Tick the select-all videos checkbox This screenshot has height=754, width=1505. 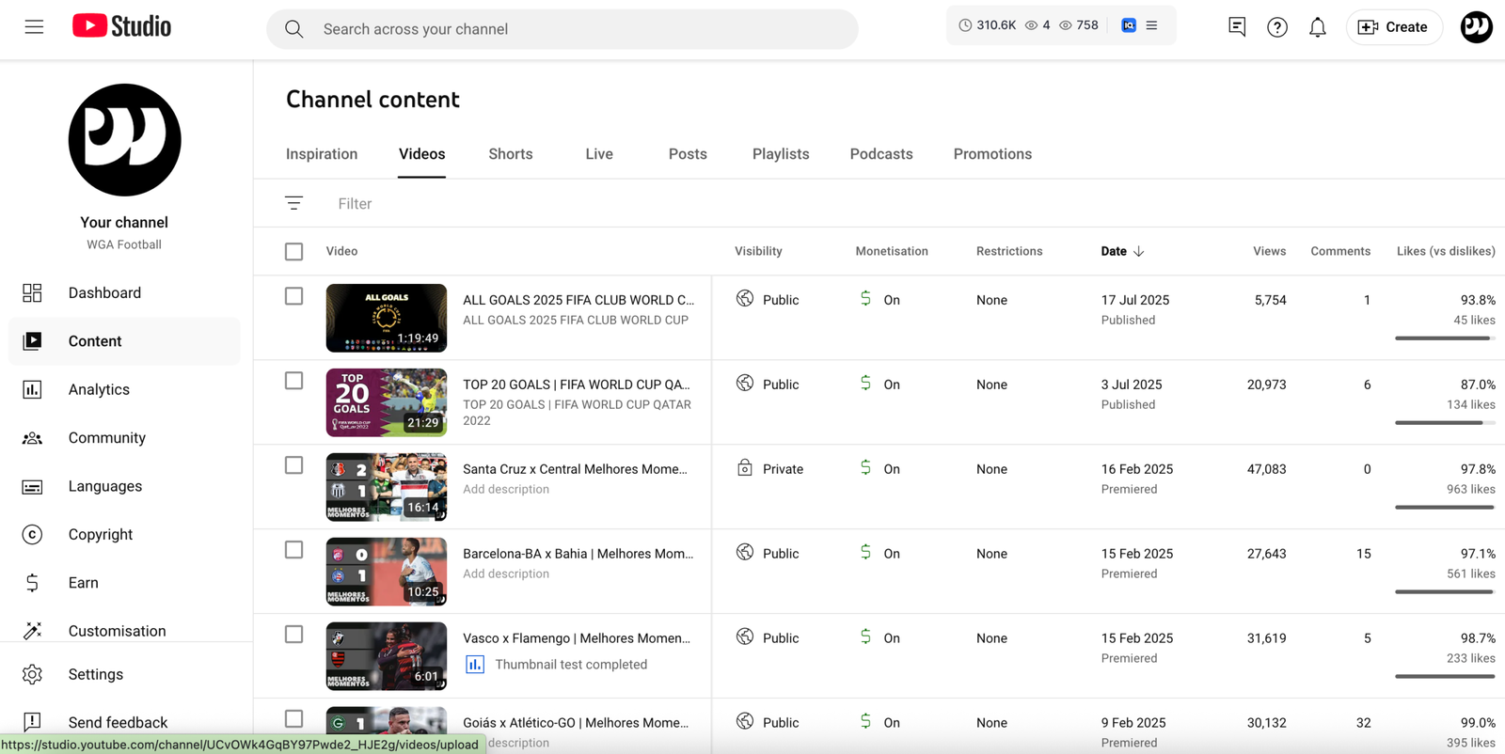(293, 251)
